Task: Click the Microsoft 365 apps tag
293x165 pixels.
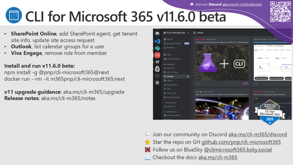Action: coord(276,78)
